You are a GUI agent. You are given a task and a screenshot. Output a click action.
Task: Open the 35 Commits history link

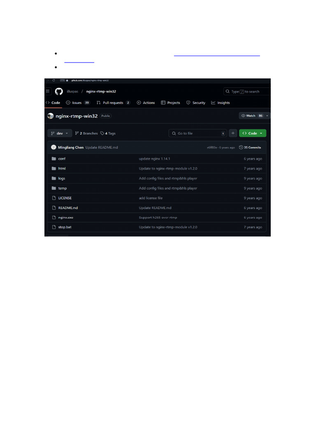click(250, 148)
